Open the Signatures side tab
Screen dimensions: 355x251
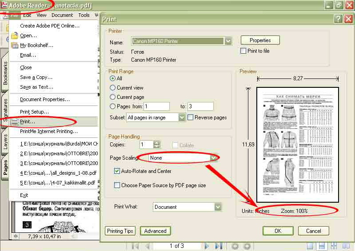(5, 110)
